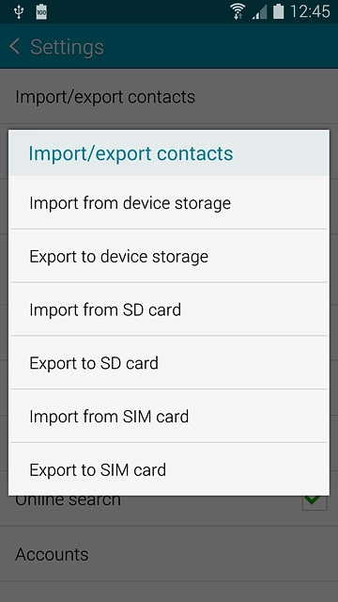This screenshot has width=338, height=602.
Task: Select Export to device storage
Action: 169,256
